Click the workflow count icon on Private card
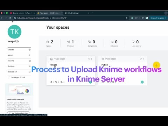Screen dimensions: 168x126 51,82
